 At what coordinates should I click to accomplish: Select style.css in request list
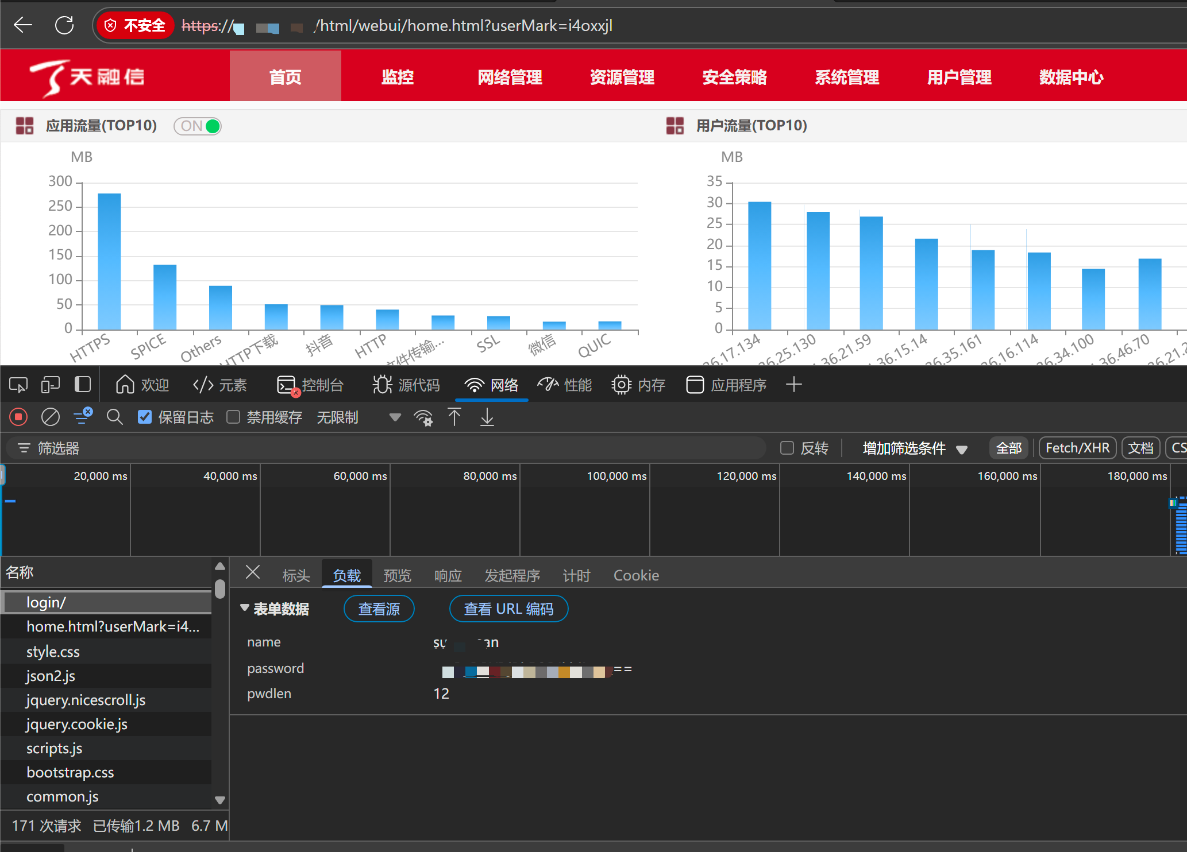(53, 652)
